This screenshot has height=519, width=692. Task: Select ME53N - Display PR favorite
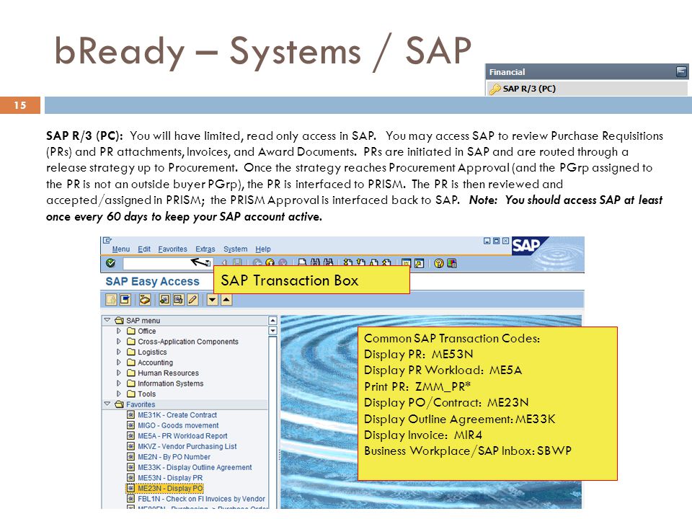[x=170, y=478]
